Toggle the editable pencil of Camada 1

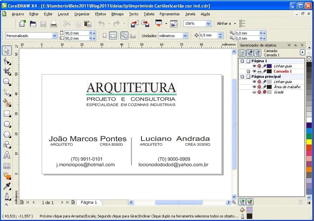point(264,71)
